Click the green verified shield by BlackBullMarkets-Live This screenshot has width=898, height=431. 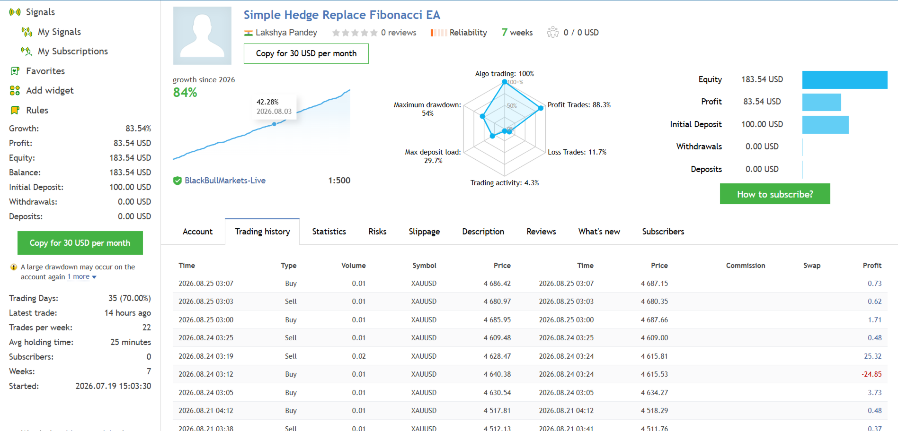[x=178, y=181]
